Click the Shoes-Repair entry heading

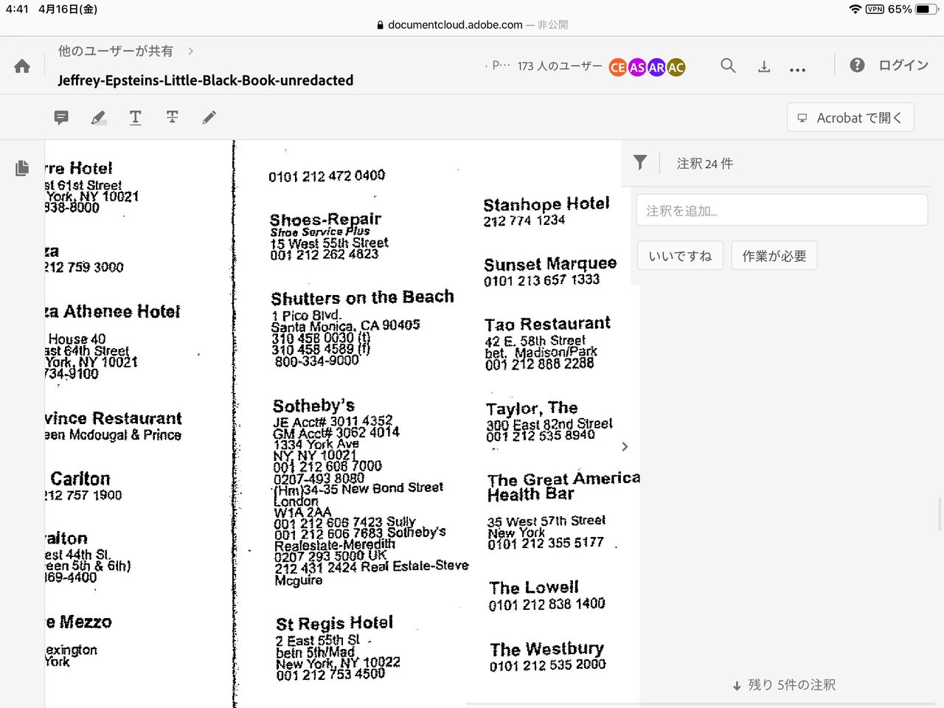(x=325, y=219)
